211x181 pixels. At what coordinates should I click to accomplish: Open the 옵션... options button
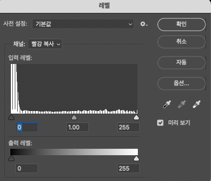pyautogui.click(x=181, y=83)
